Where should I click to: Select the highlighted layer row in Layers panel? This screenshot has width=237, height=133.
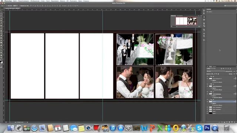(x=221, y=102)
